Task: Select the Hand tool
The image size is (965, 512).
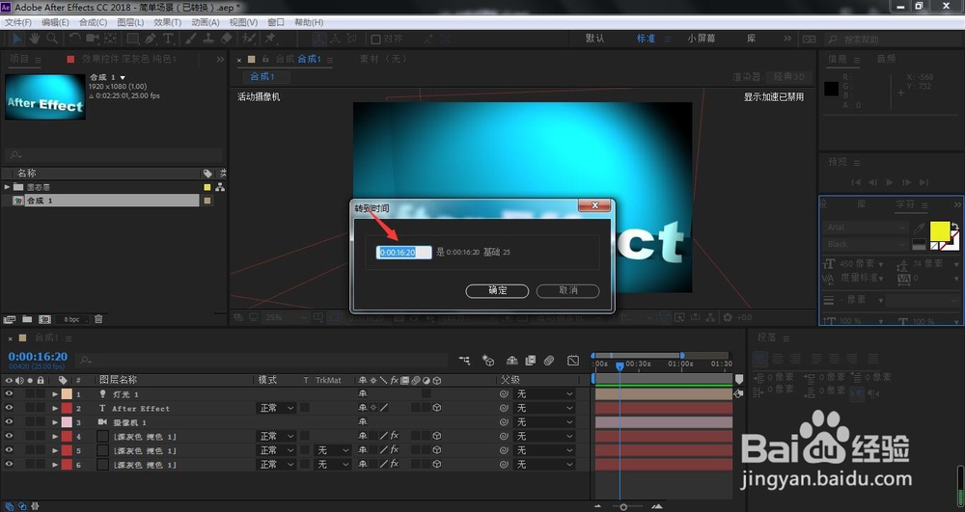Action: (35, 39)
